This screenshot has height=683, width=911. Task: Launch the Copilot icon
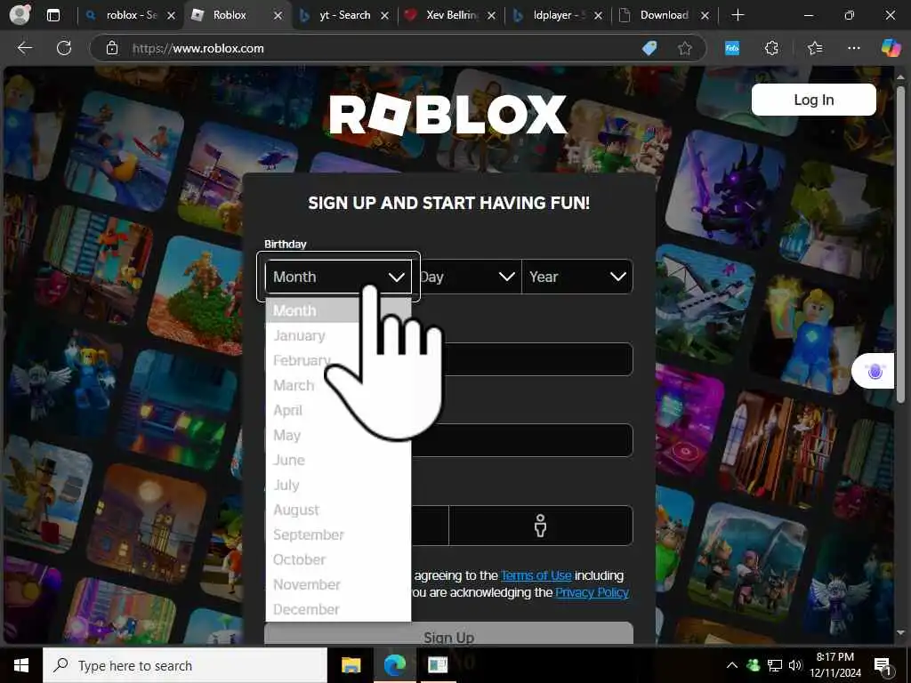[891, 48]
